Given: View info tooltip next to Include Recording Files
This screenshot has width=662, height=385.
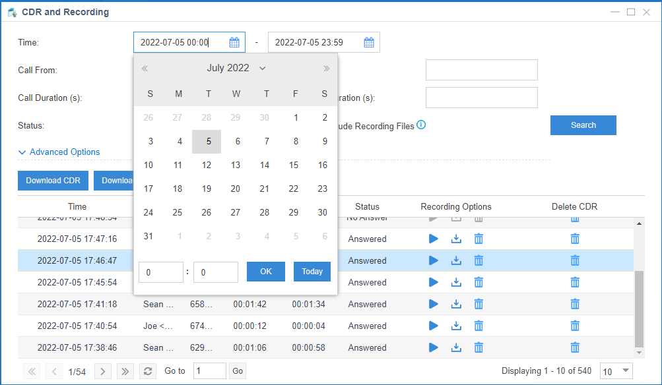Looking at the screenshot, I should [x=421, y=125].
